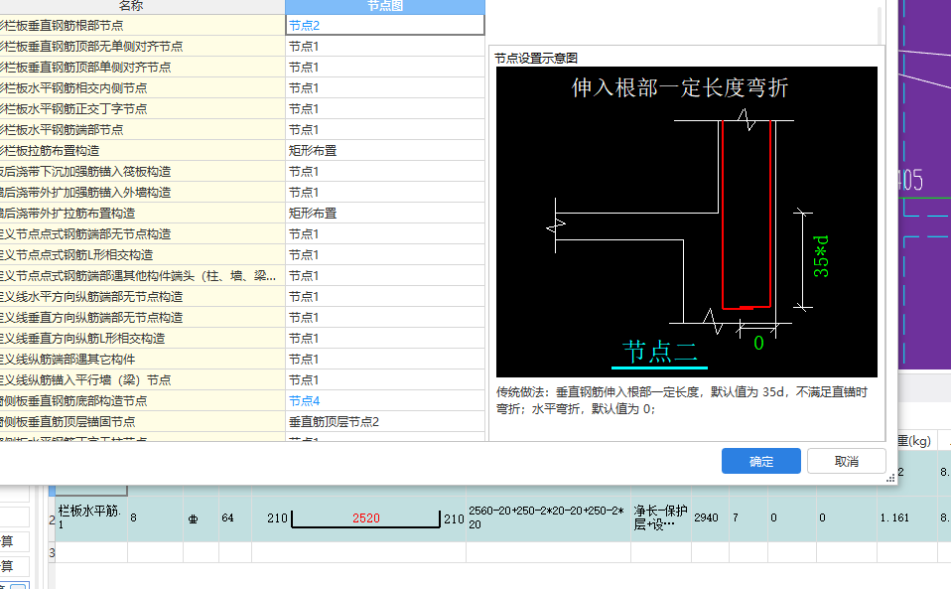Click the shape number cell 64
The height and width of the screenshot is (589, 951).
point(234,518)
